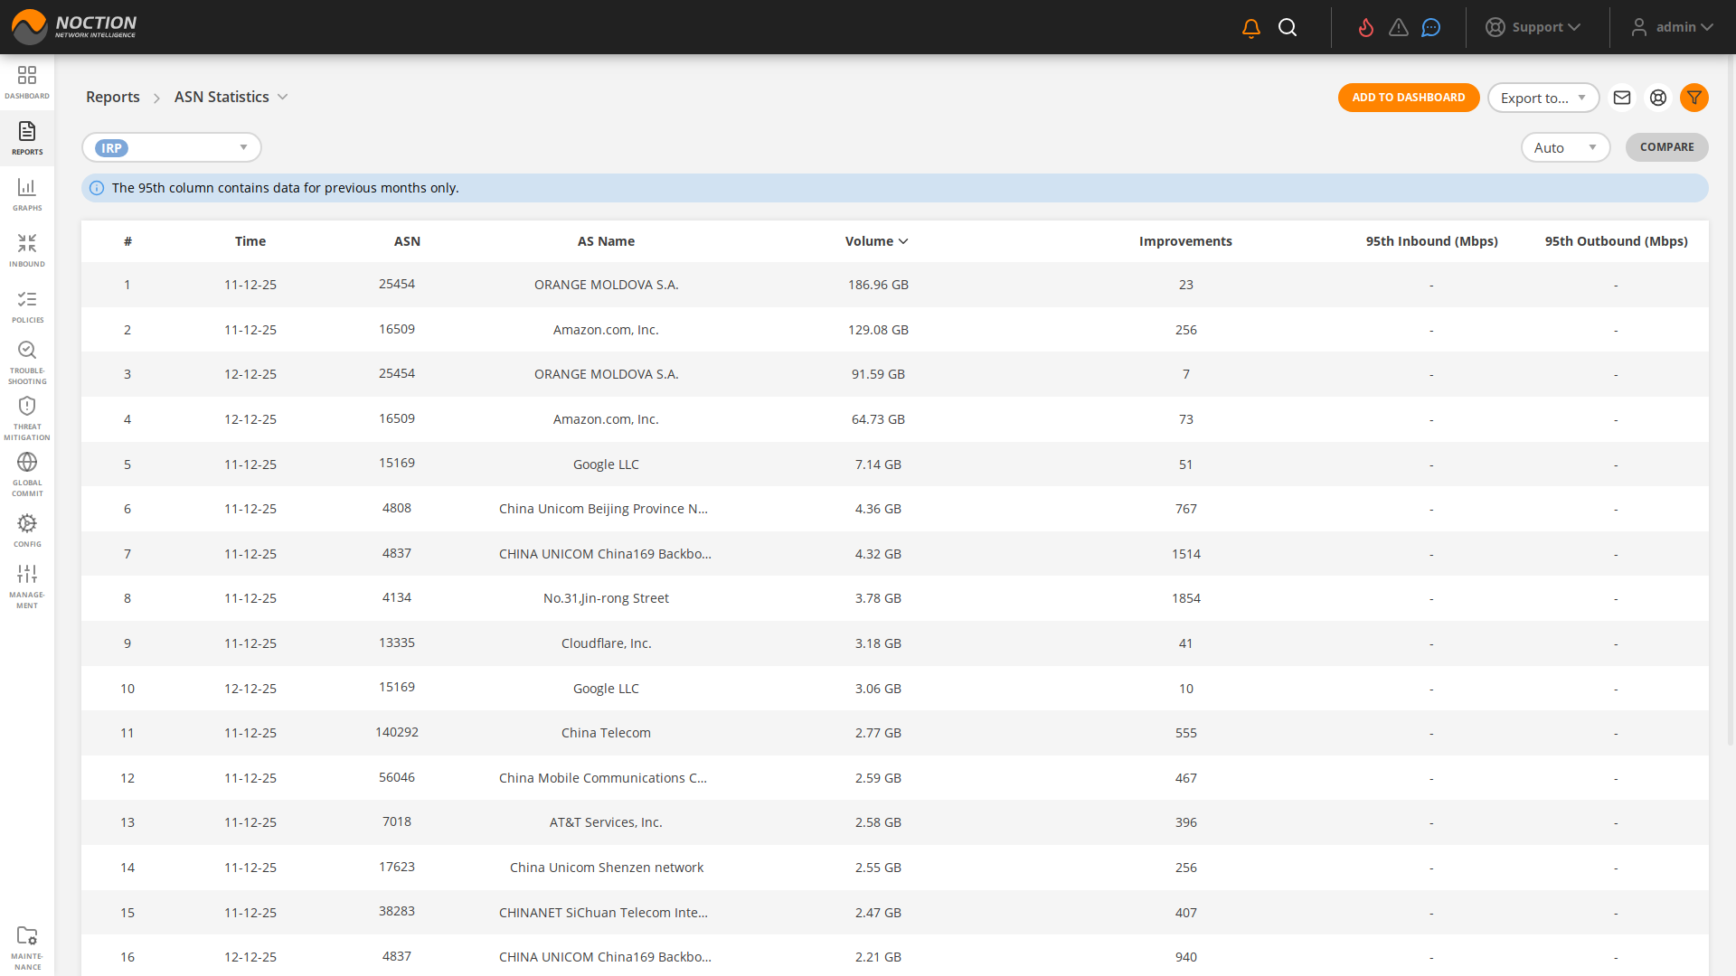This screenshot has width=1736, height=976.
Task: Open the Auto period dropdown
Action: (x=1564, y=147)
